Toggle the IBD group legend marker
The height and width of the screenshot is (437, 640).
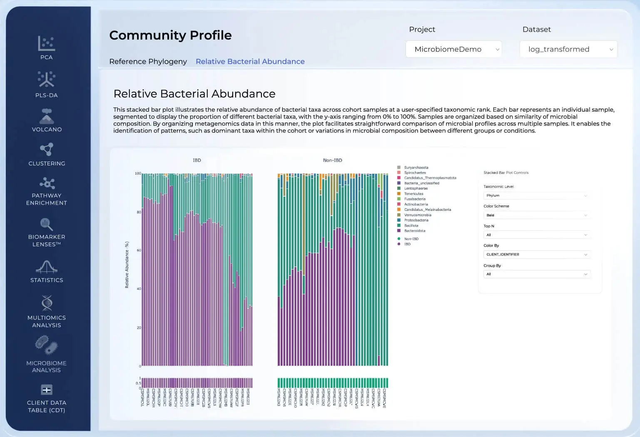coord(399,244)
